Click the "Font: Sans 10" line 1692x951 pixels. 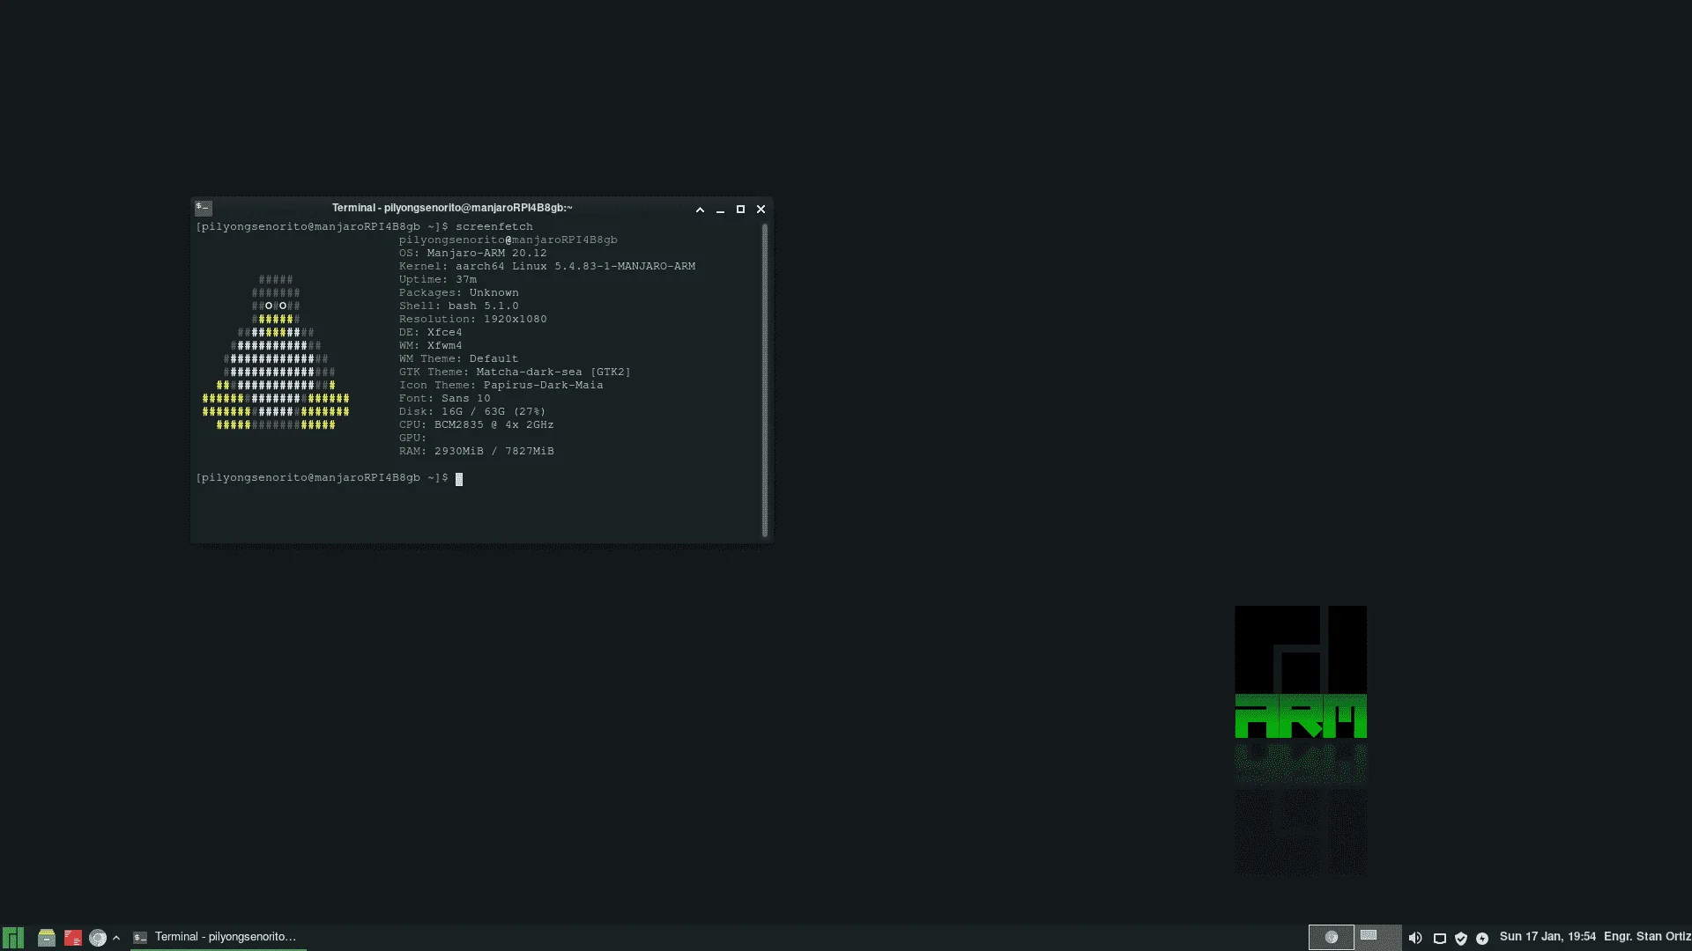[x=444, y=398]
